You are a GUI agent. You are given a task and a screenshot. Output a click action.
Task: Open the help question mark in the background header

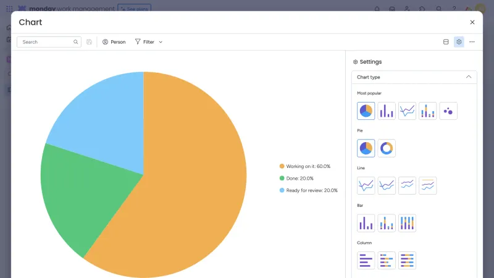454,9
